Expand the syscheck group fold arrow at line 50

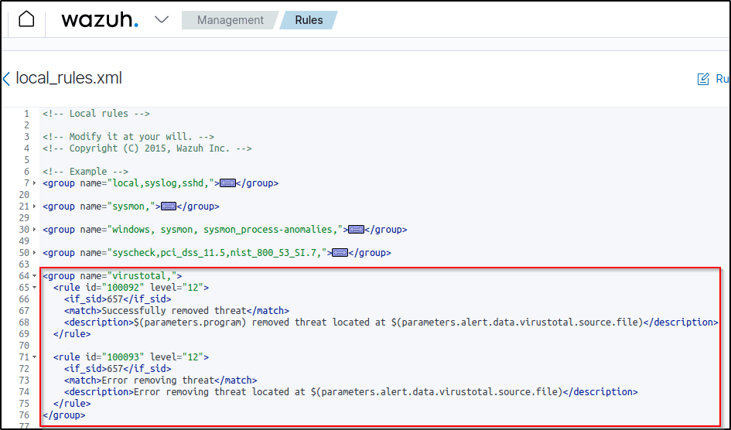[35, 254]
